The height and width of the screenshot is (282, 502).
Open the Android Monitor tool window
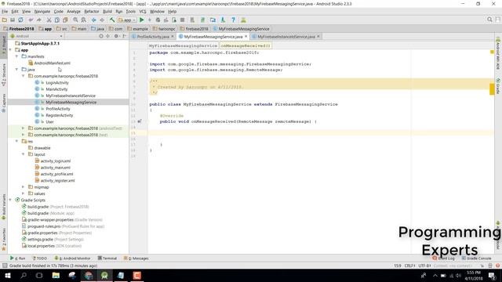[x=73, y=258]
